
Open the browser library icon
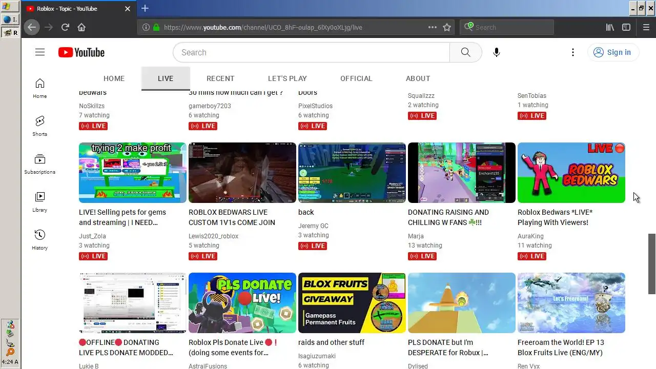tap(610, 27)
